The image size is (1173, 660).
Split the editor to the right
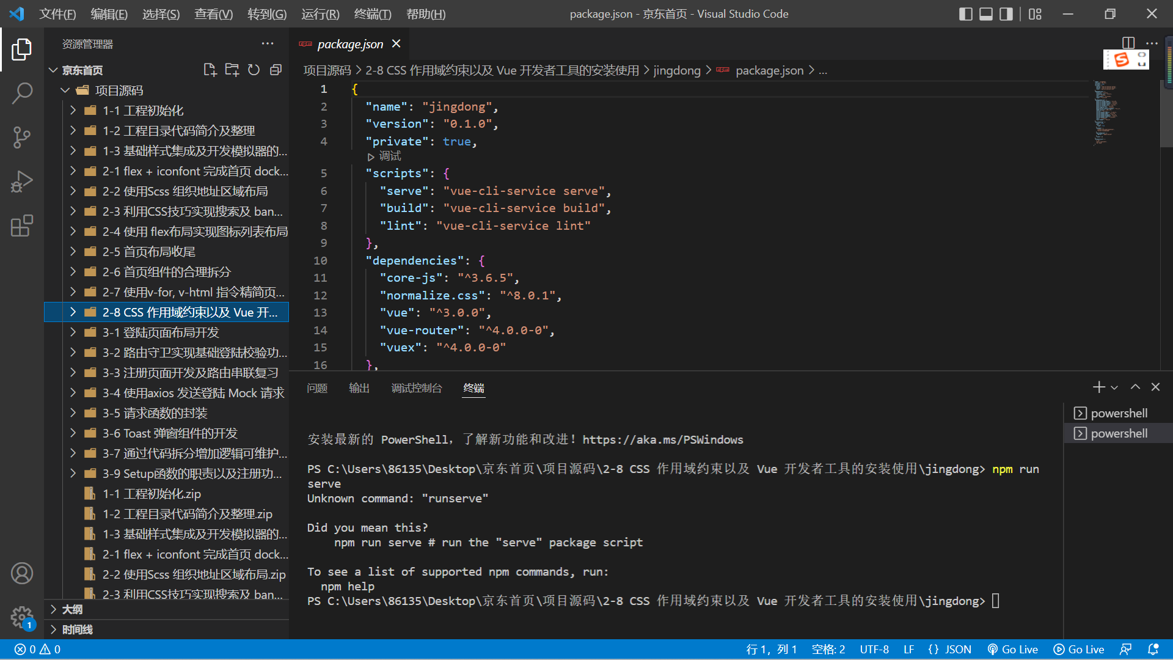pos(1128,43)
